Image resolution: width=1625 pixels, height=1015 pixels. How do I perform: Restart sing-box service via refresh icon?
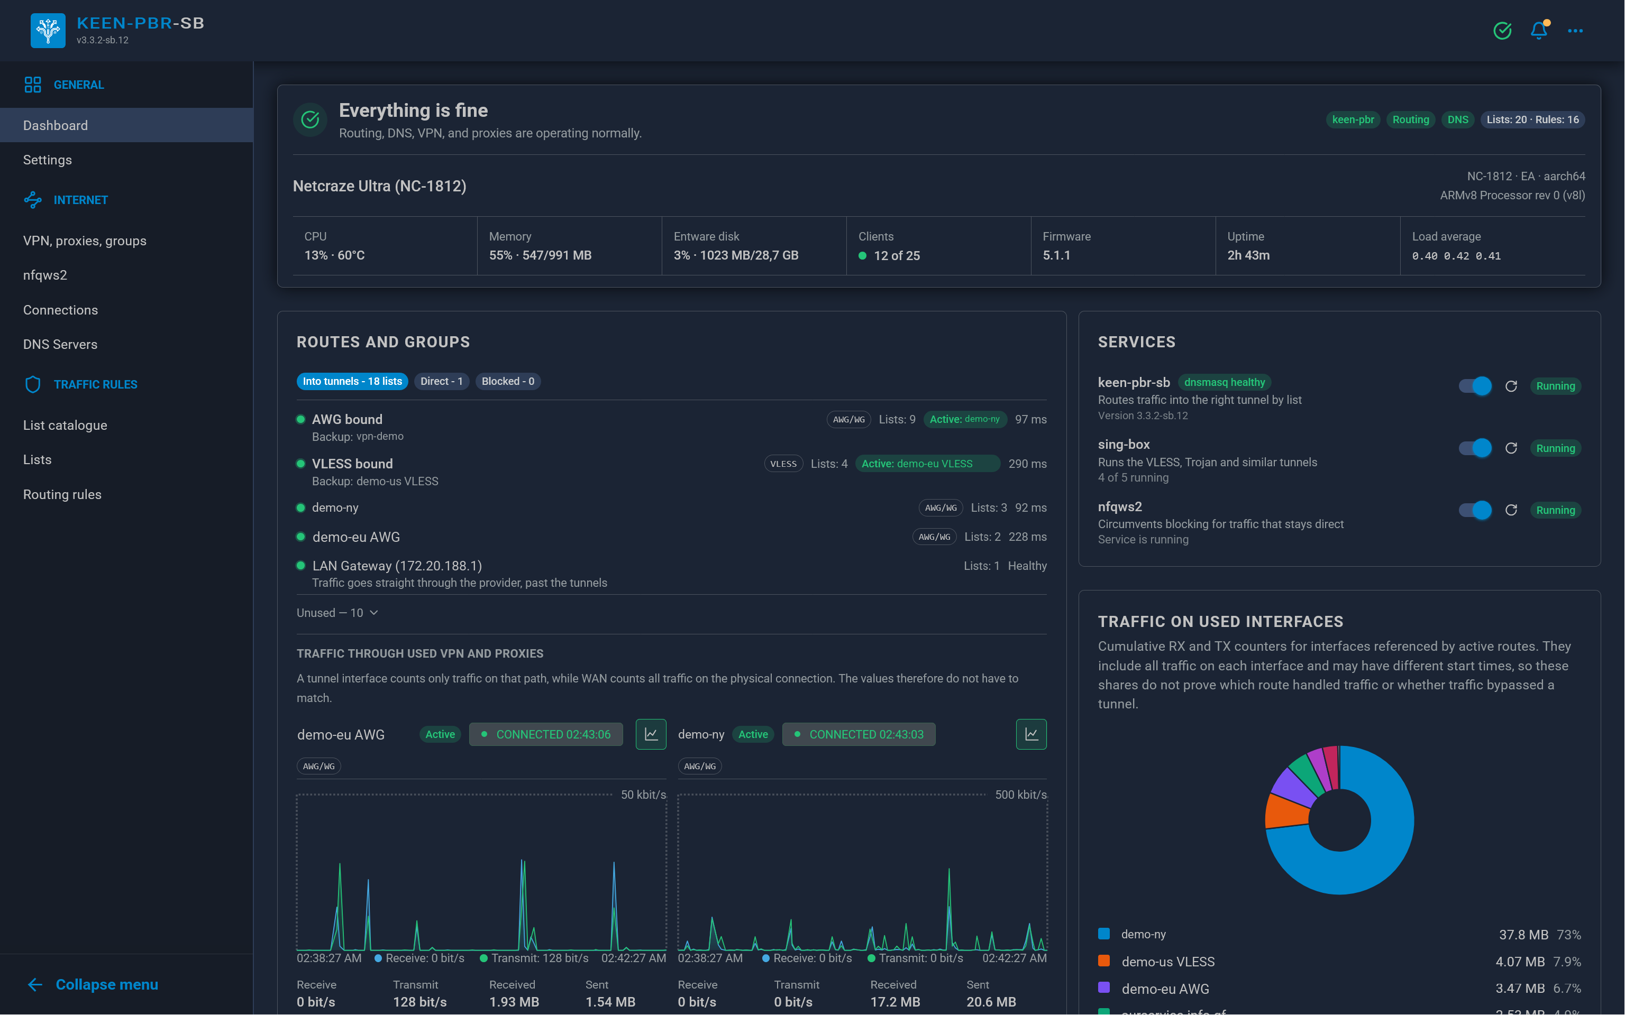pyautogui.click(x=1511, y=448)
